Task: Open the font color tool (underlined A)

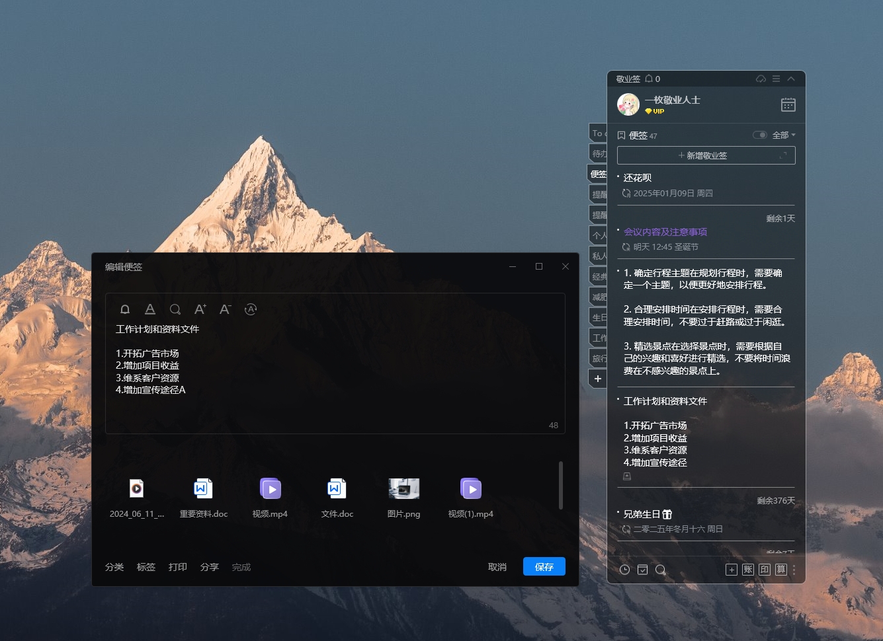Action: [x=150, y=309]
